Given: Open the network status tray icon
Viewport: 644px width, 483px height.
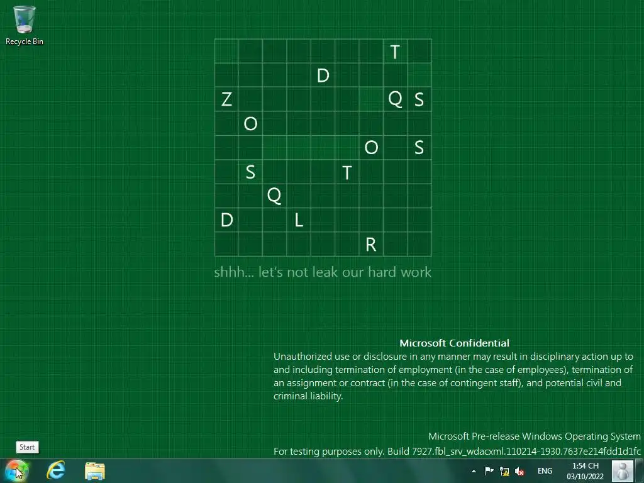Looking at the screenshot, I should pos(504,471).
